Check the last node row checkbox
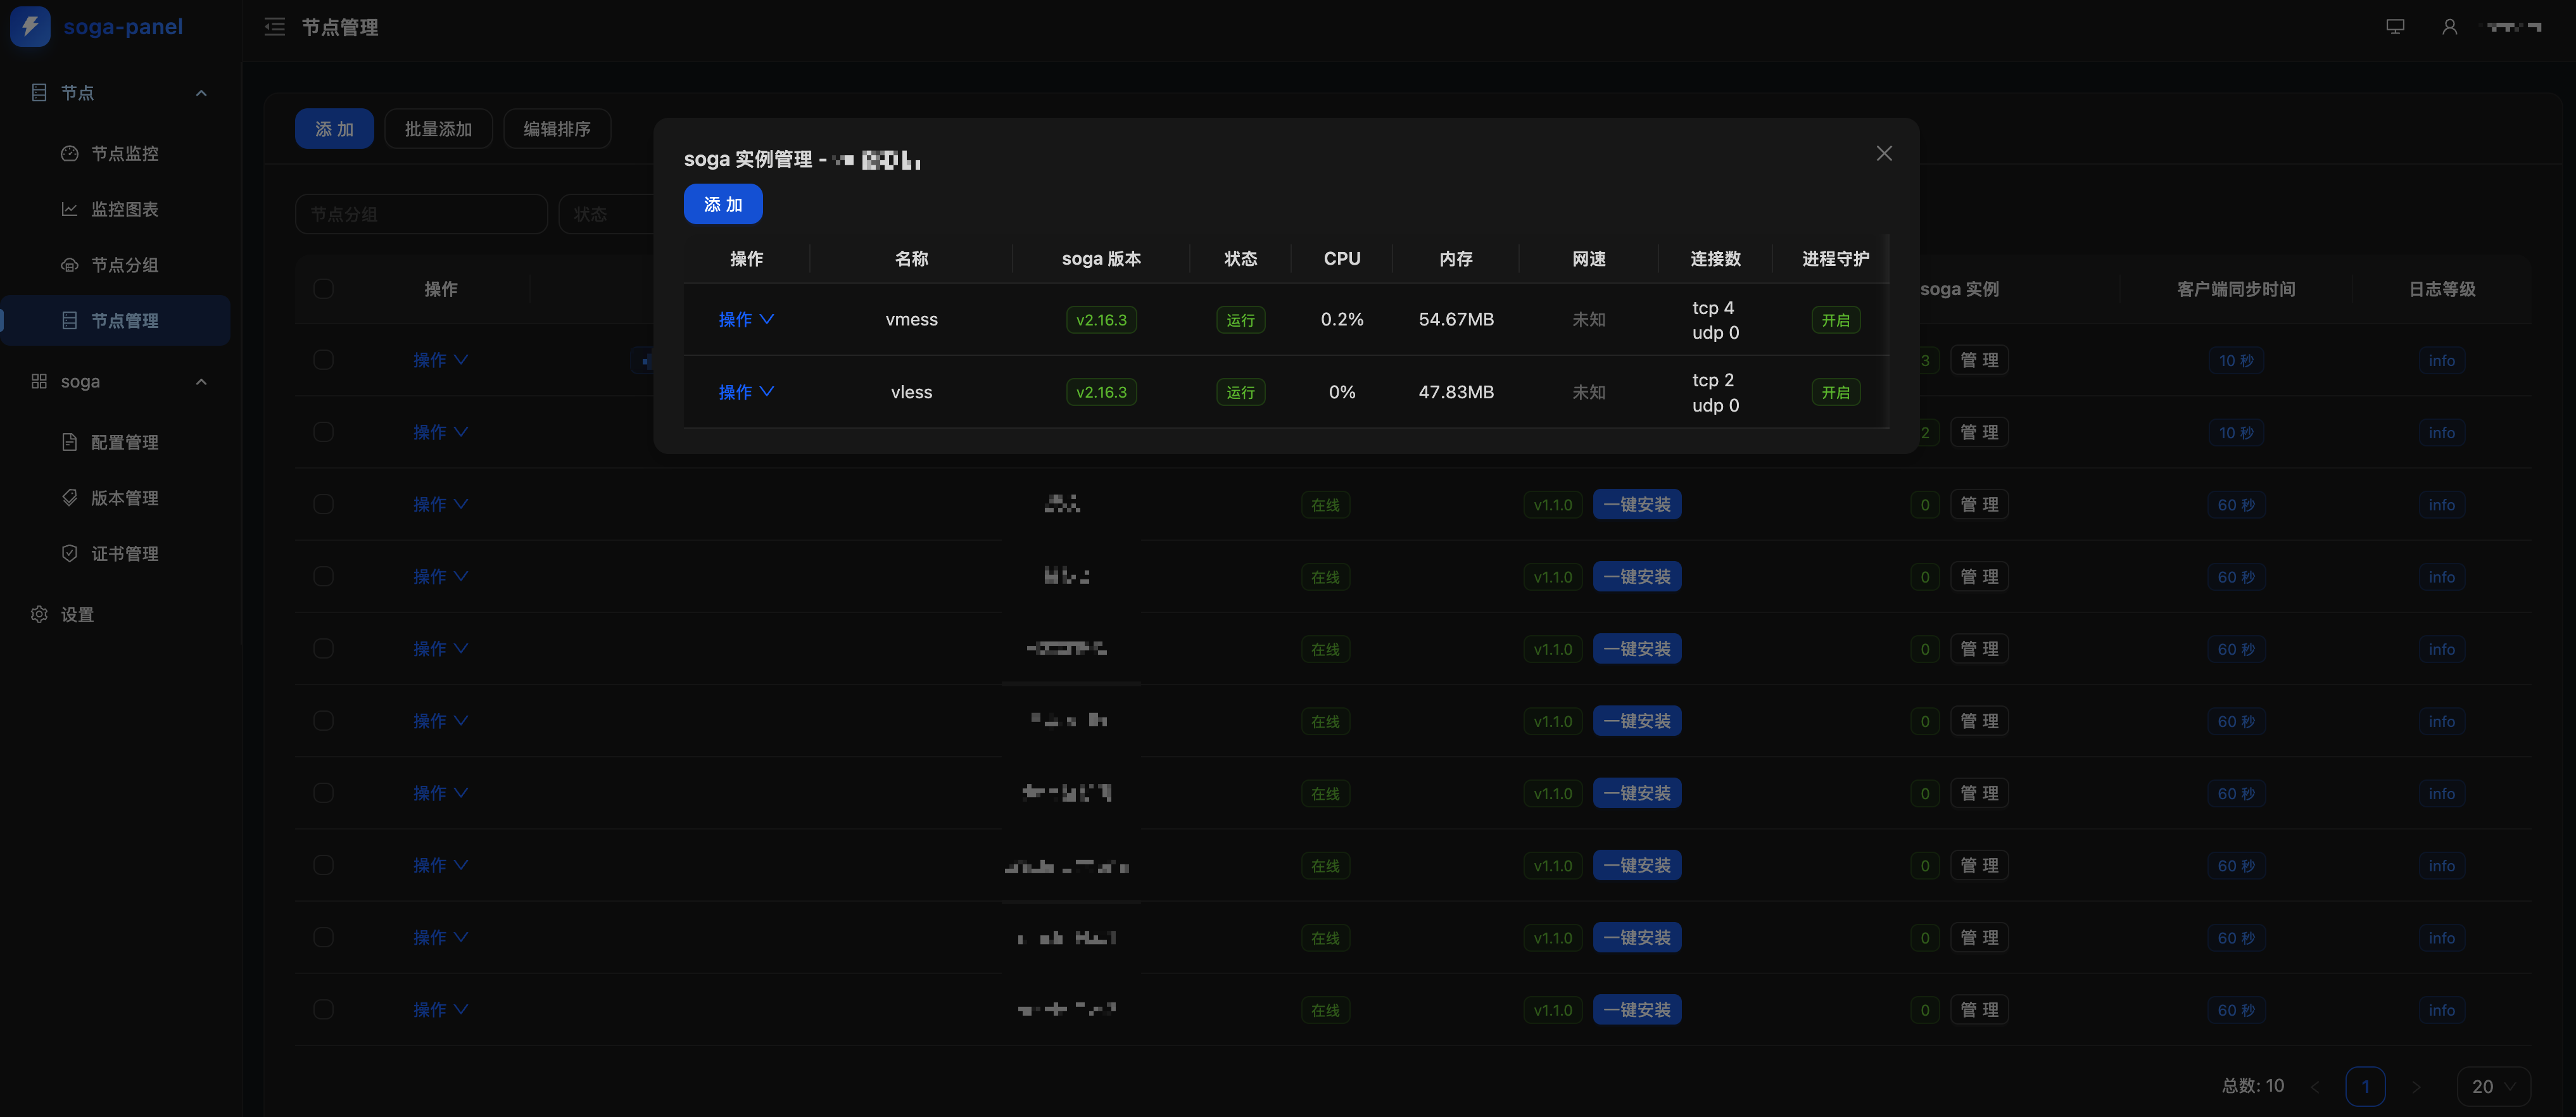The image size is (2576, 1117). [x=323, y=1009]
